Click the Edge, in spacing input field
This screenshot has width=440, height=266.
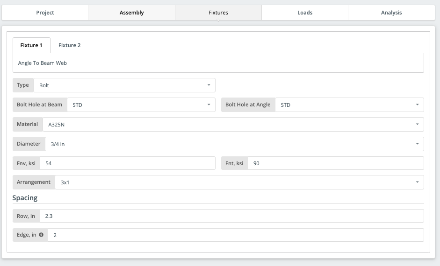[236, 235]
